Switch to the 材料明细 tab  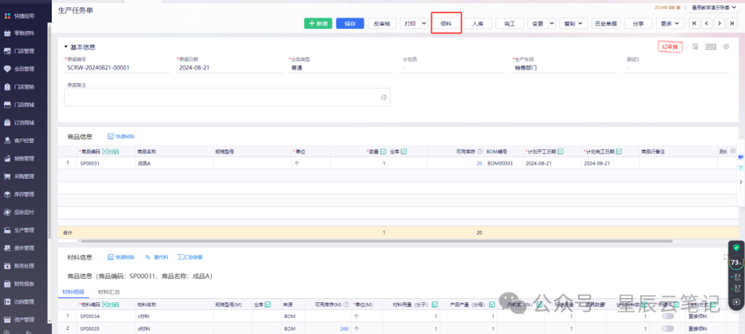click(73, 292)
